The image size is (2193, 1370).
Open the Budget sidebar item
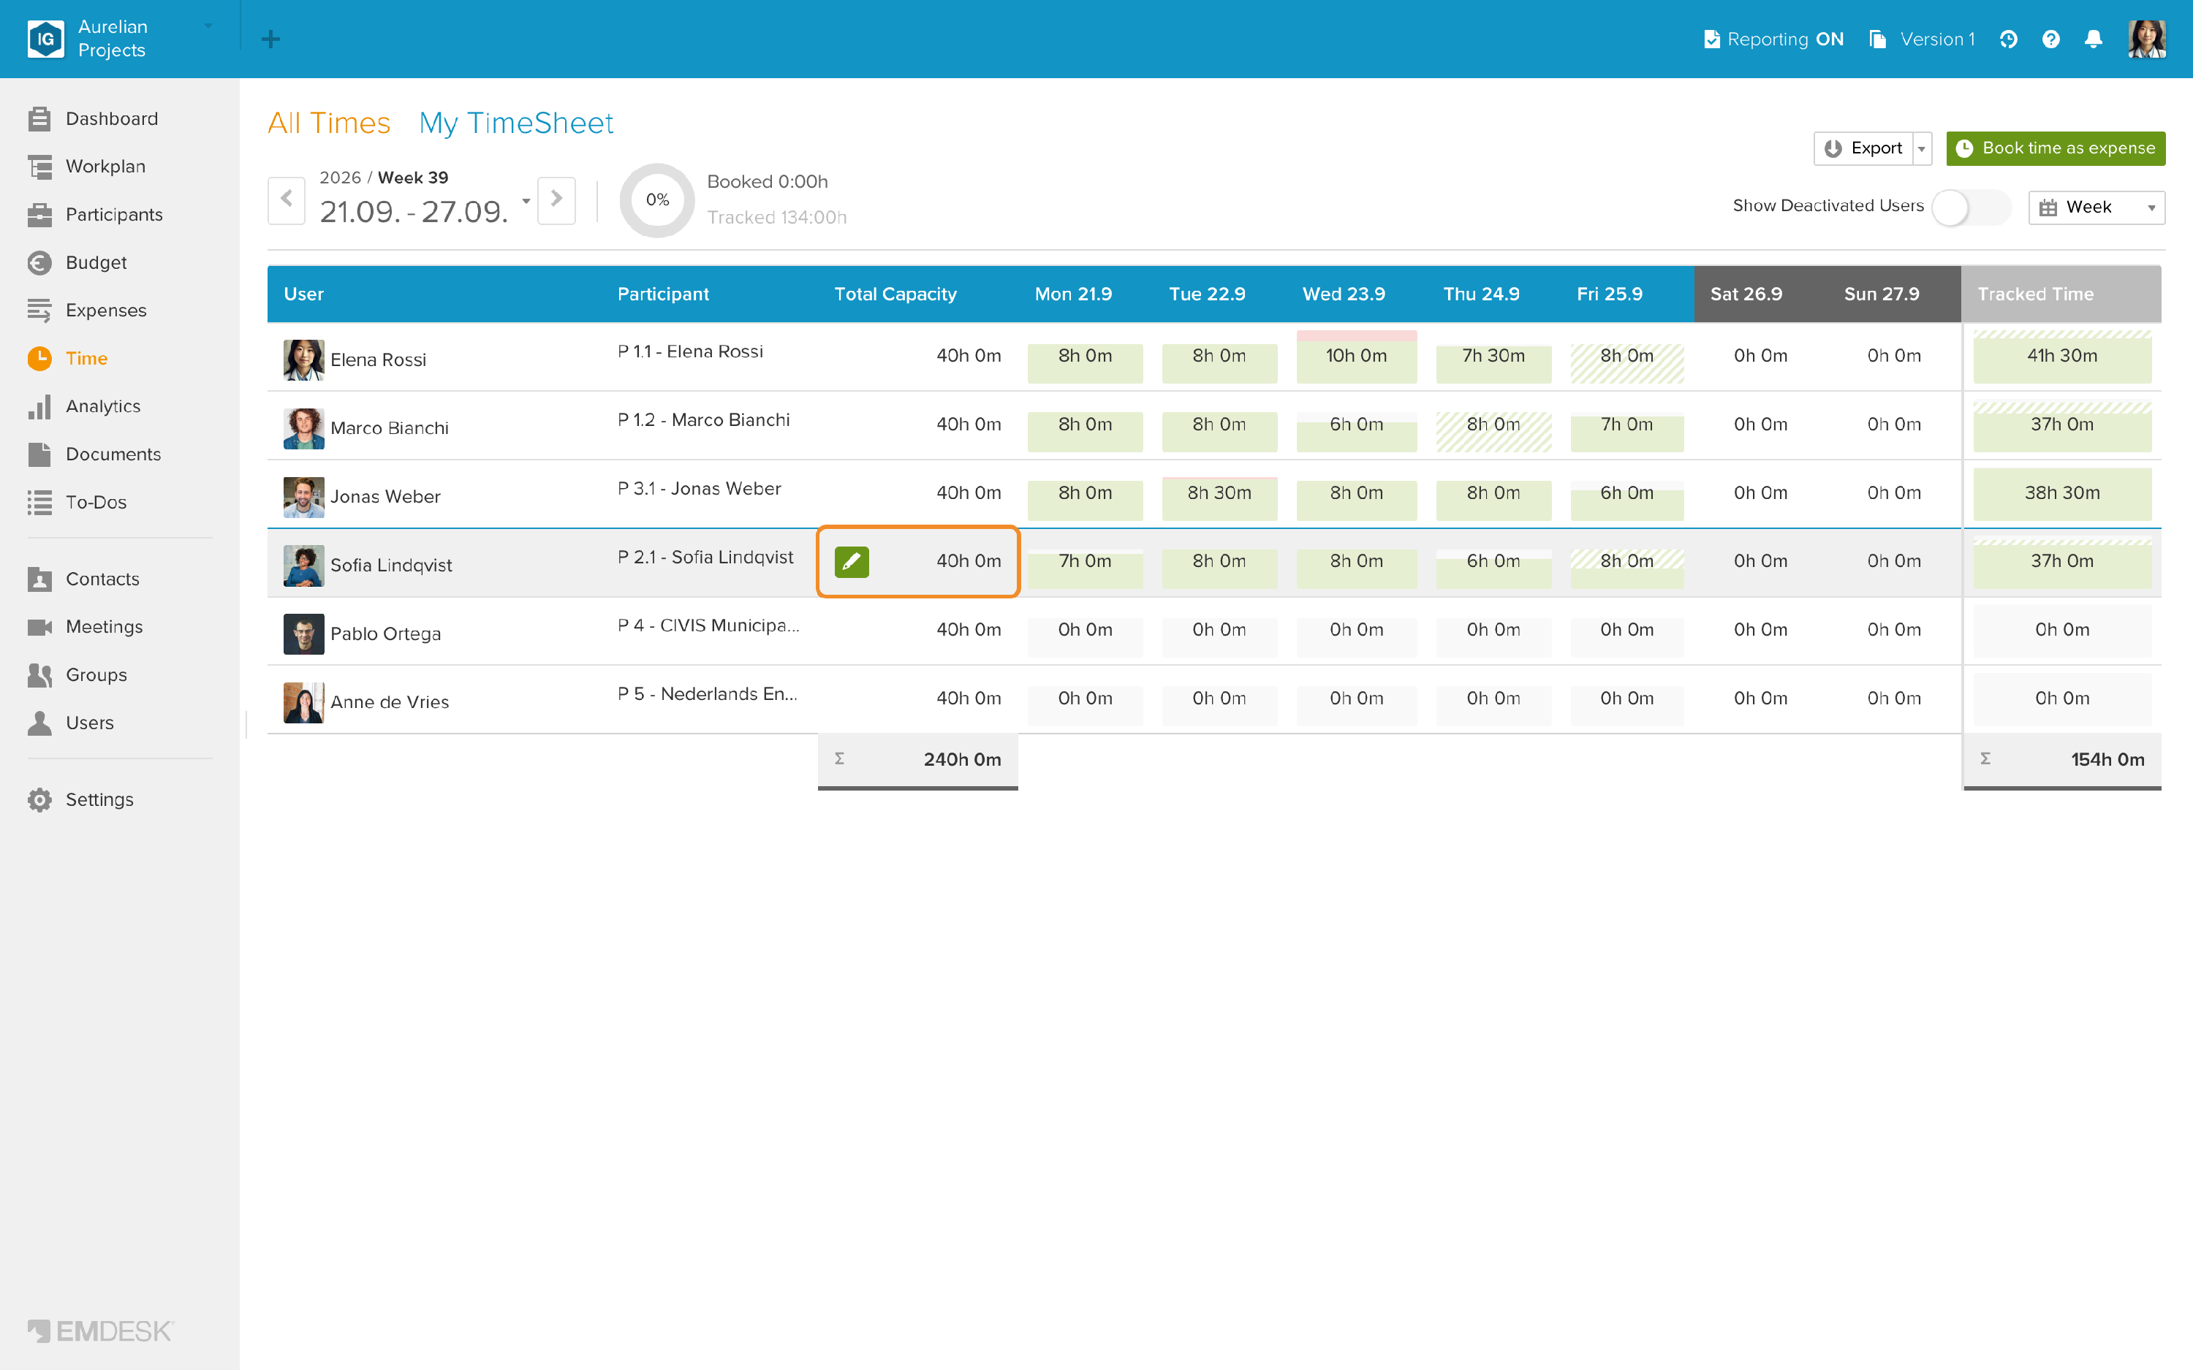95,263
